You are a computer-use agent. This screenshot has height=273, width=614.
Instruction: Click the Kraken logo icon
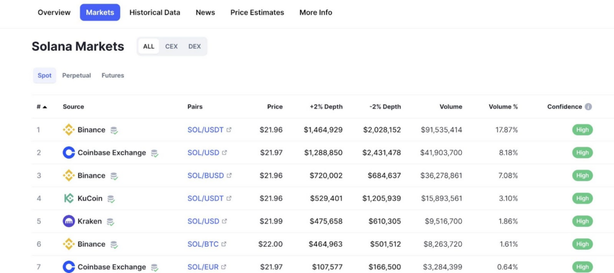(x=68, y=222)
